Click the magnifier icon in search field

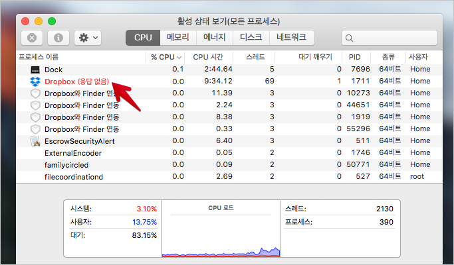349,38
